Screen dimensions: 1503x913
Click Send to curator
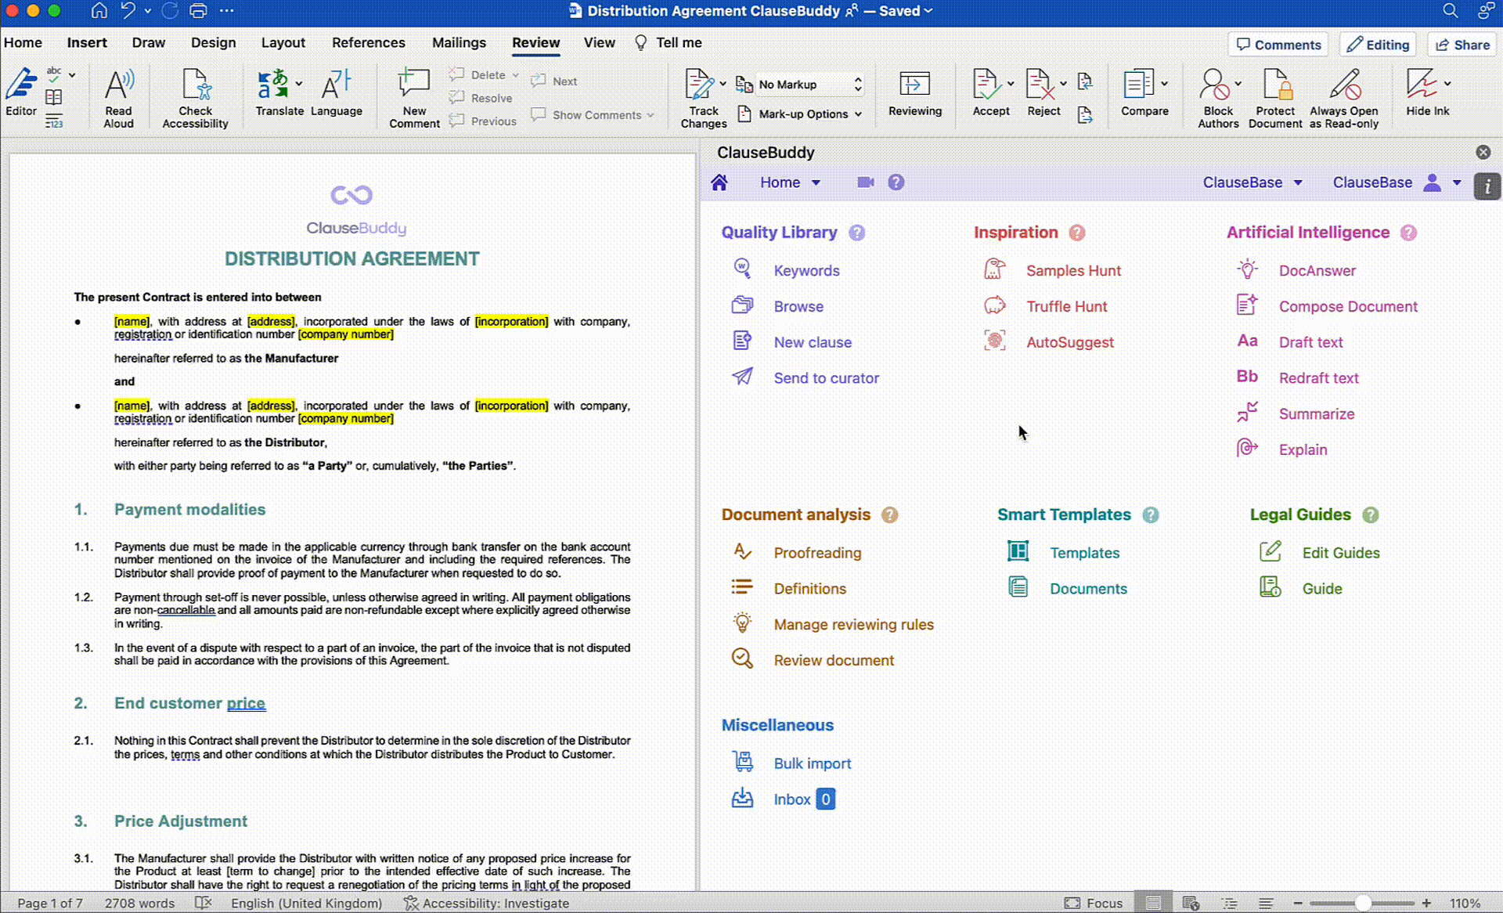[826, 378]
